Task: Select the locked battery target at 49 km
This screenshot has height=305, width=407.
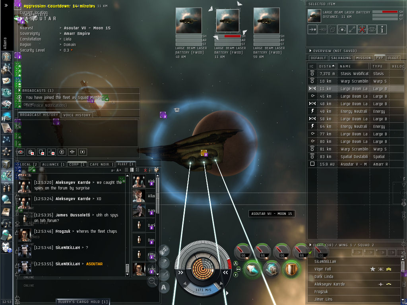Action: click(x=189, y=21)
